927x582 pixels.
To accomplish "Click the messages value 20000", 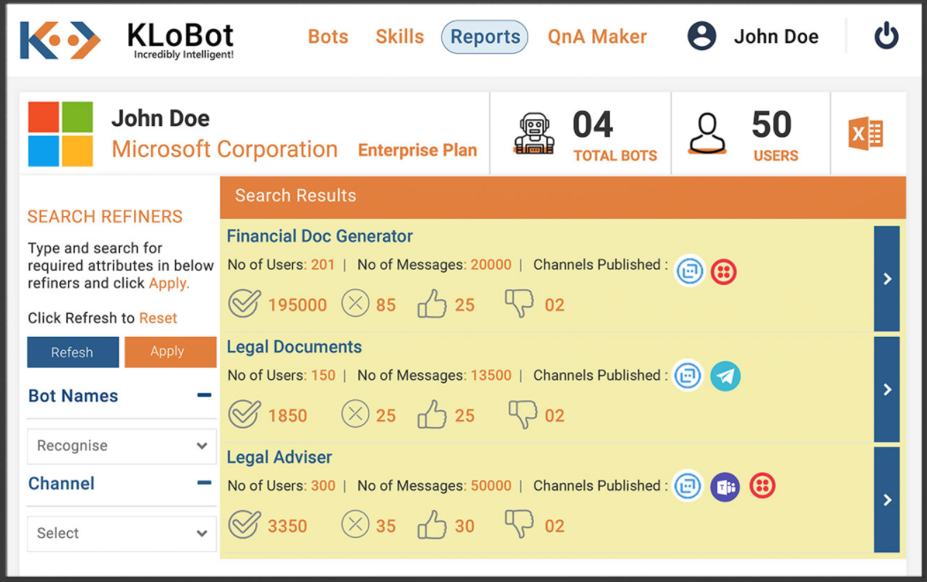I will point(491,265).
